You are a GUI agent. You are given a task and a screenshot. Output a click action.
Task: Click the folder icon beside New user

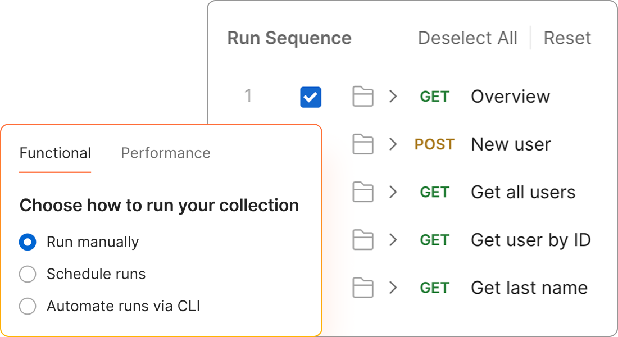tap(363, 144)
